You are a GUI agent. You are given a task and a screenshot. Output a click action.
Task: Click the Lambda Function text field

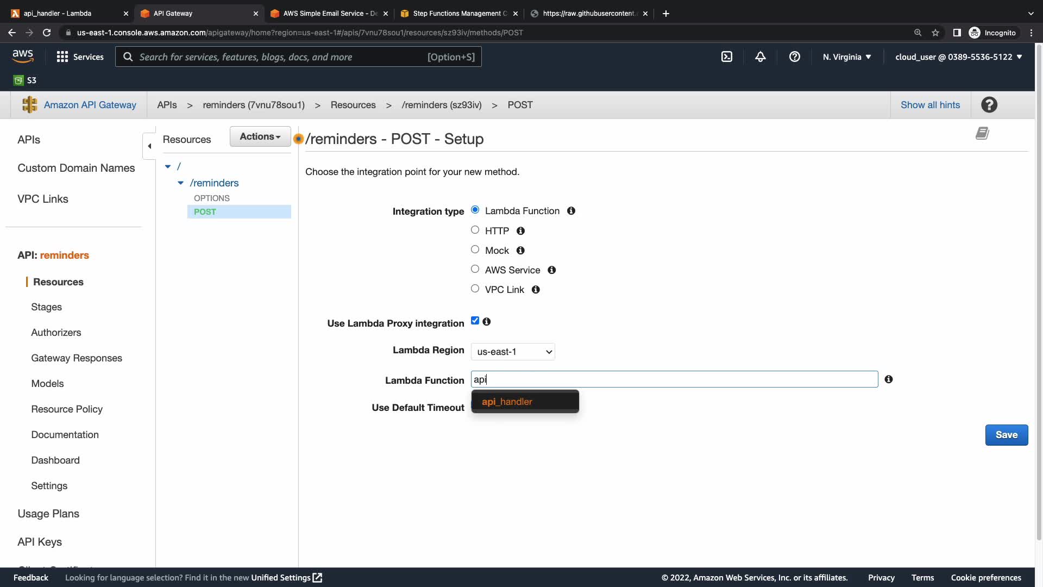674,379
